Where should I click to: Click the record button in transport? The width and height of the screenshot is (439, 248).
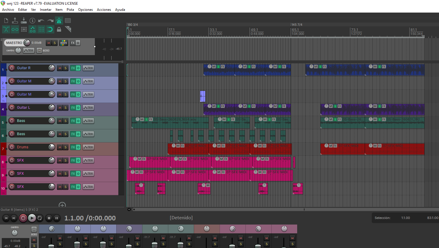23,218
